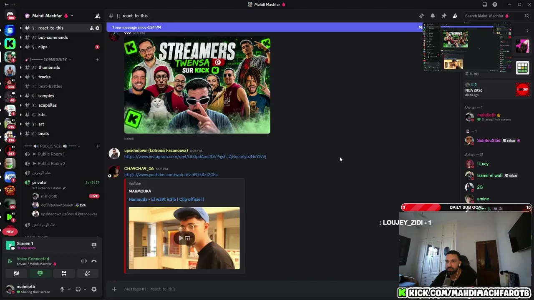The height and width of the screenshot is (300, 534).
Task: Click the MAKMOUKA channel name in embed
Action: [x=140, y=191]
